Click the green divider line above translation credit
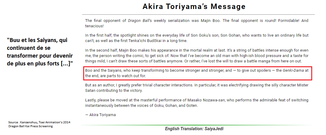326x135 pixels. [197, 125]
